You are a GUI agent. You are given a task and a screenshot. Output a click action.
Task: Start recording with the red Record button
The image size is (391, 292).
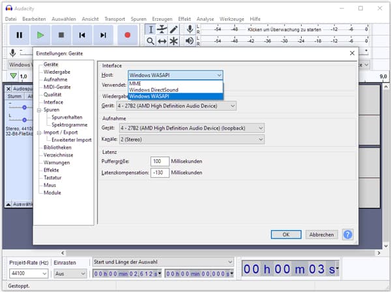click(128, 35)
